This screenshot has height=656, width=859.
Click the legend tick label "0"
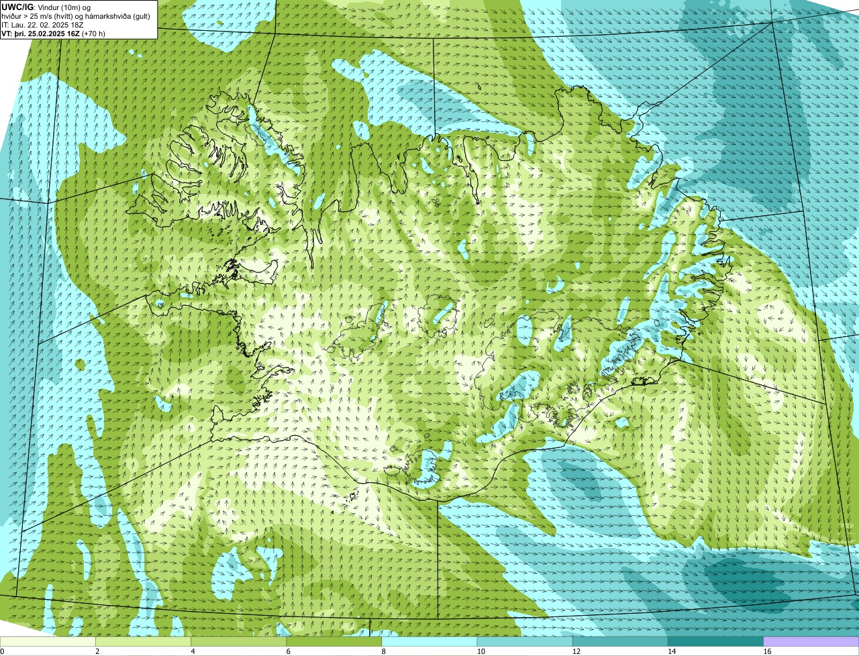point(2,651)
